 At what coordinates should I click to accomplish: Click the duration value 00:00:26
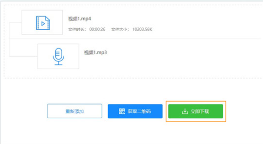point(97,29)
